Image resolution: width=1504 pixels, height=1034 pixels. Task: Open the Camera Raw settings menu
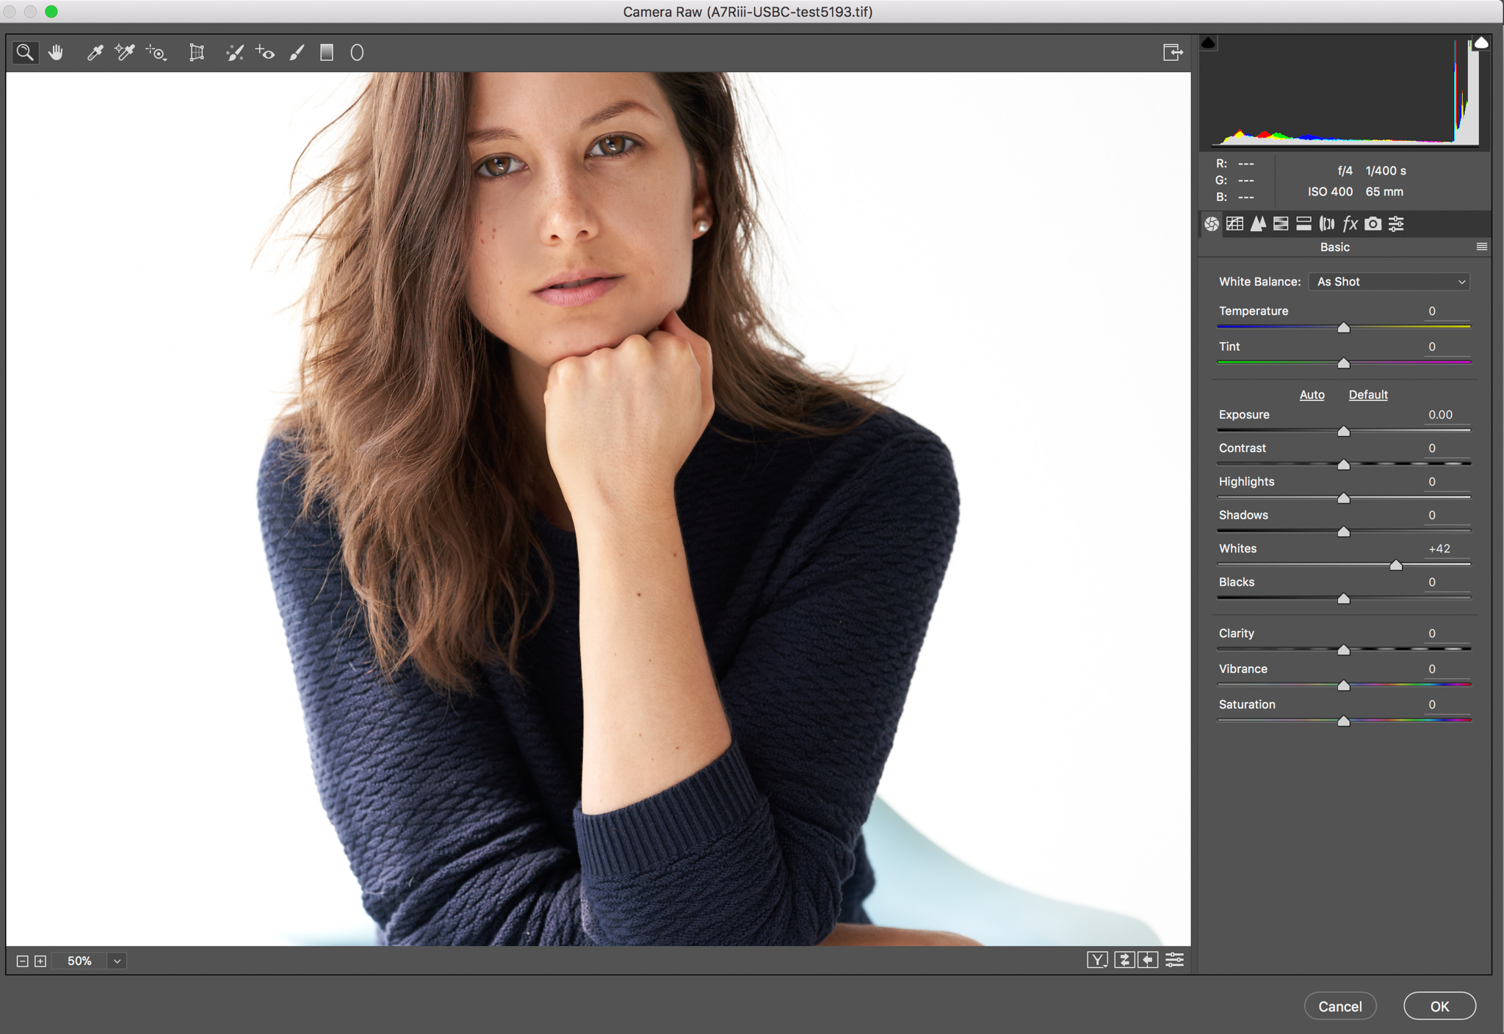click(1481, 247)
